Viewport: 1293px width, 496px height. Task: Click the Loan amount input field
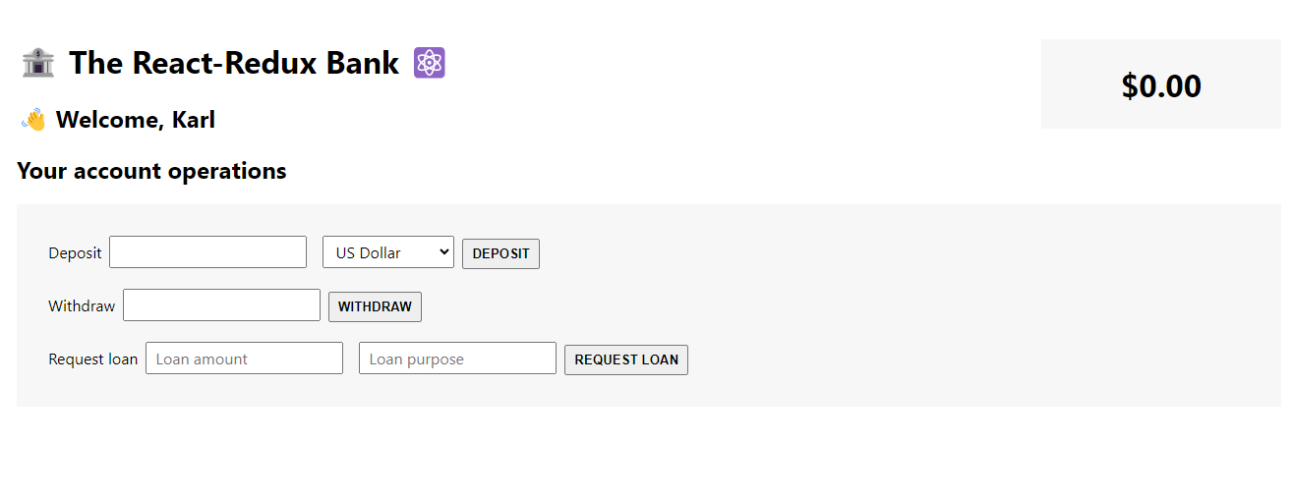point(245,358)
